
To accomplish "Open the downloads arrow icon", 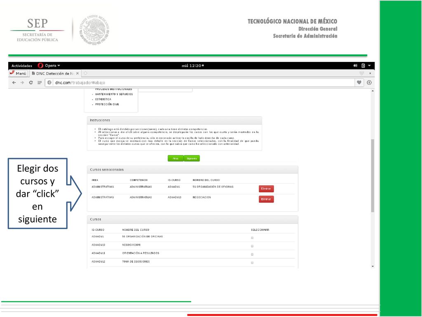I will click(369, 83).
